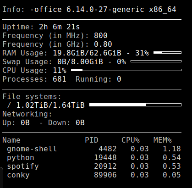This screenshot has width=192, height=188.
Task: Click the RAM usage progress bar
Action: coord(167,53)
